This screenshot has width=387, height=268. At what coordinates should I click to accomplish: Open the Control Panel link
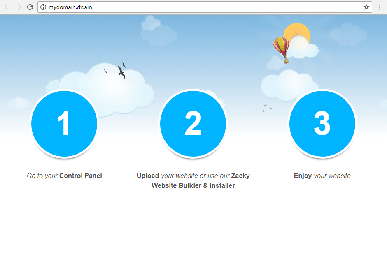[81, 176]
